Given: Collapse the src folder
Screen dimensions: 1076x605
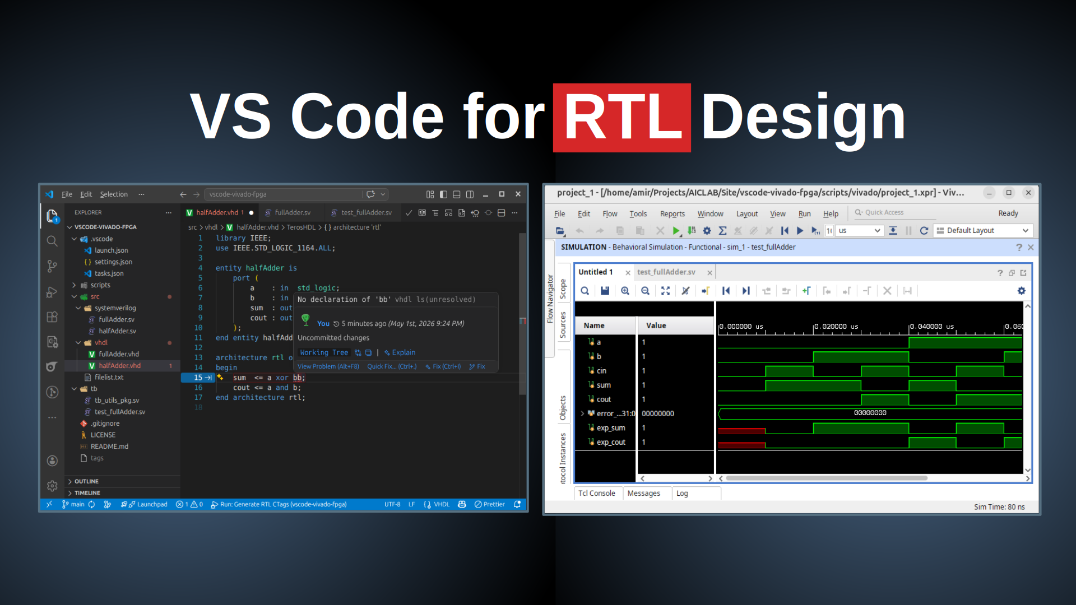Looking at the screenshot, I should coord(74,297).
